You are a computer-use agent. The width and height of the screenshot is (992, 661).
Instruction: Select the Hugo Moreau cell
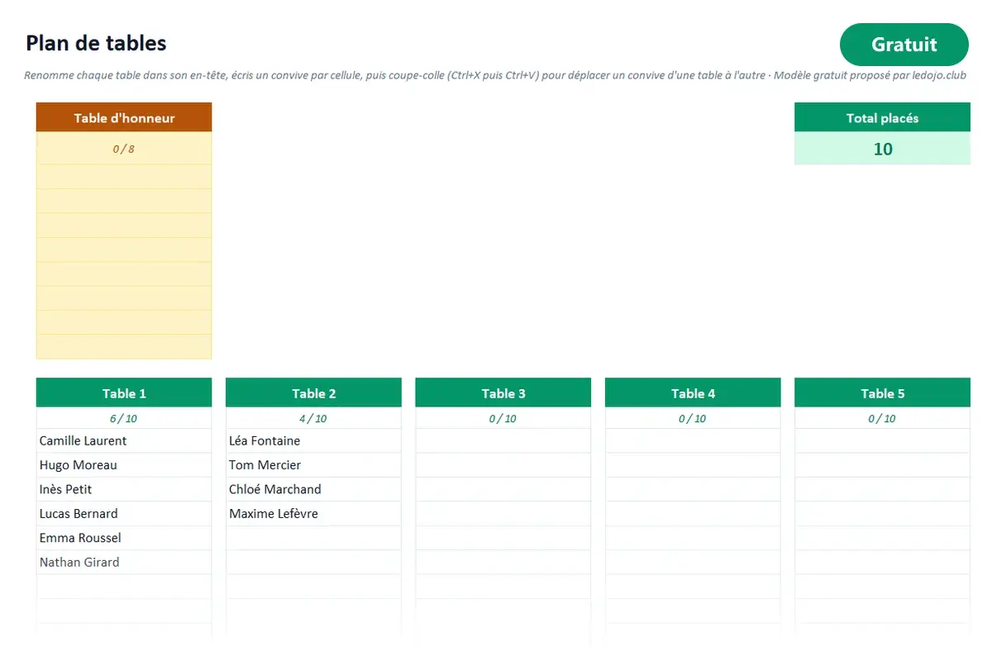tap(124, 465)
